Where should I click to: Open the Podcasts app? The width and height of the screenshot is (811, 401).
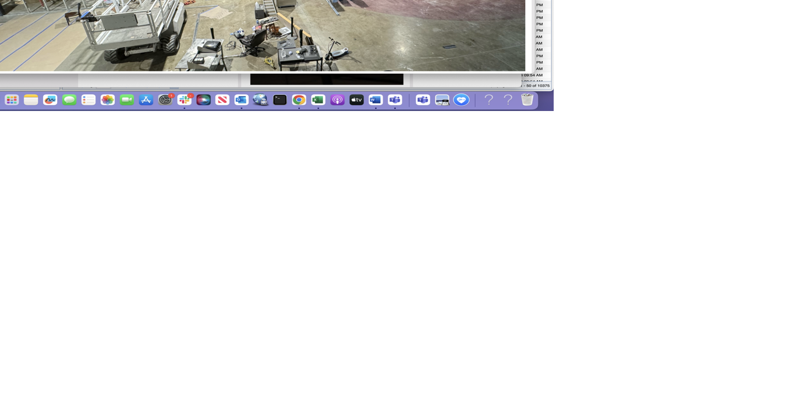click(337, 100)
